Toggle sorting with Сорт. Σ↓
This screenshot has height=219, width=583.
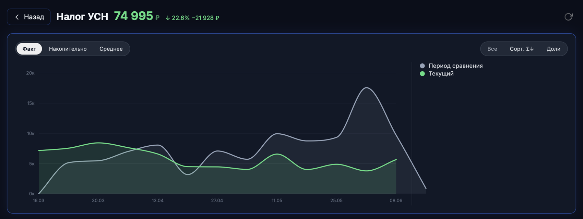point(522,49)
